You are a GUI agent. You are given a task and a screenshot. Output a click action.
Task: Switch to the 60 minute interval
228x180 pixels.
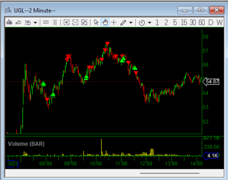click(202, 22)
